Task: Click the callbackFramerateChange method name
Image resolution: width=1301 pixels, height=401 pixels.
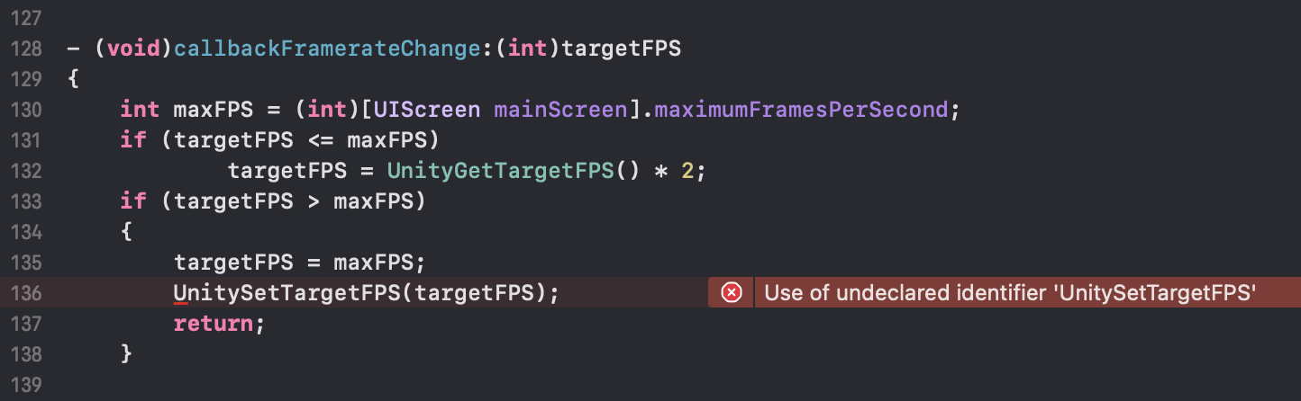Action: pyautogui.click(x=326, y=48)
